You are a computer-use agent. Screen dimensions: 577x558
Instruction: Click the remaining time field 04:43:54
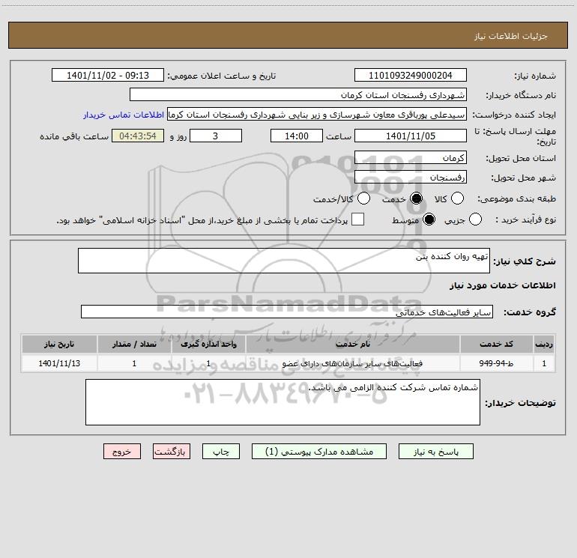tap(138, 136)
